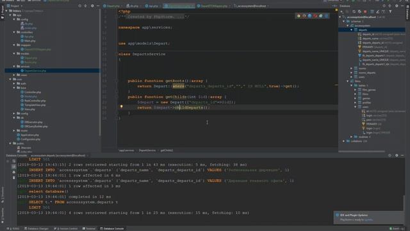Select the departs table in Database tree
The width and height of the screenshot is (410, 231).
pyautogui.click(x=363, y=30)
